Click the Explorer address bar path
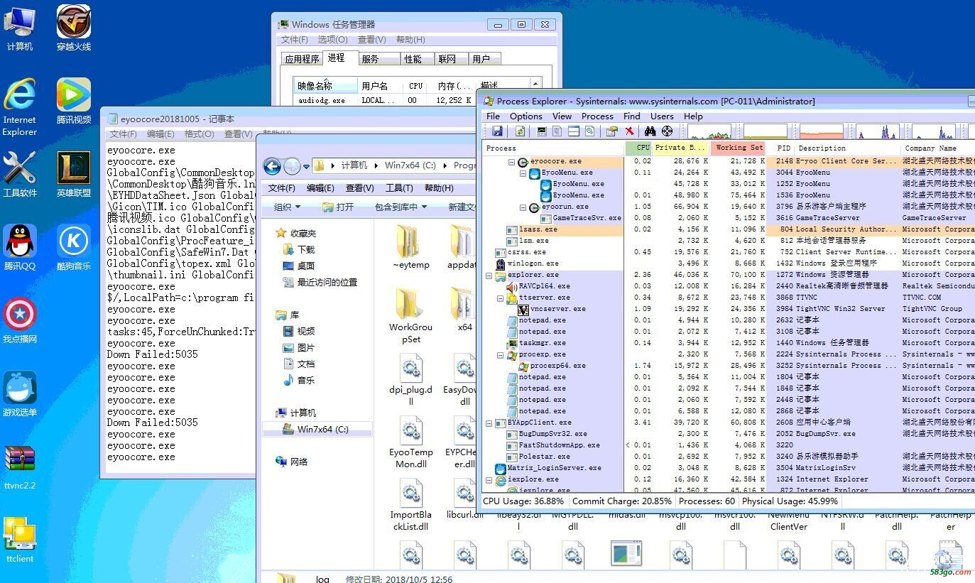Screen dimensions: 975x583 coord(395,165)
